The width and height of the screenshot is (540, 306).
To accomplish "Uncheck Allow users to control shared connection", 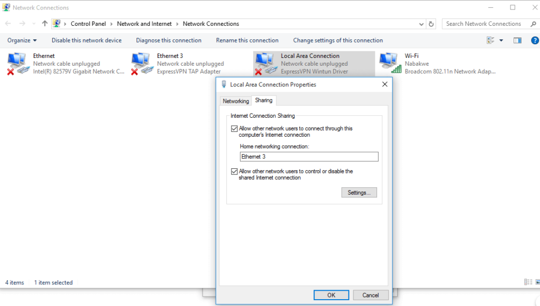I will (235, 171).
